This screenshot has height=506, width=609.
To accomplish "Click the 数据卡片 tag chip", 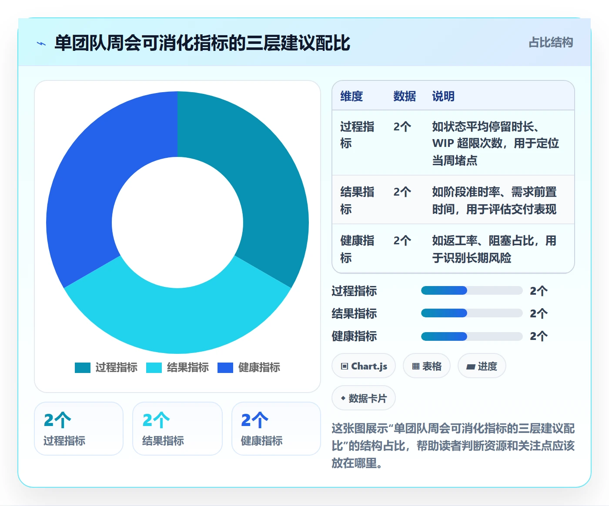I will click(x=364, y=398).
